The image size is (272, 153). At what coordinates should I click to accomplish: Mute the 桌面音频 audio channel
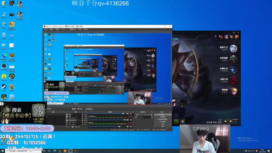pyautogui.click(x=128, y=126)
